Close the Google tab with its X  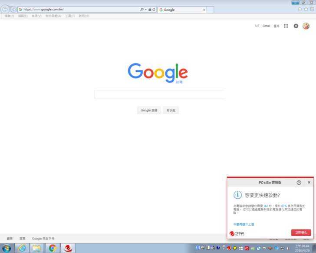pos(204,10)
